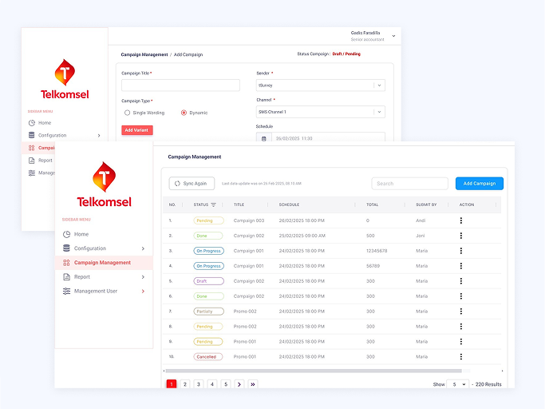Open action menu for Campaign 003 row

[460, 220]
